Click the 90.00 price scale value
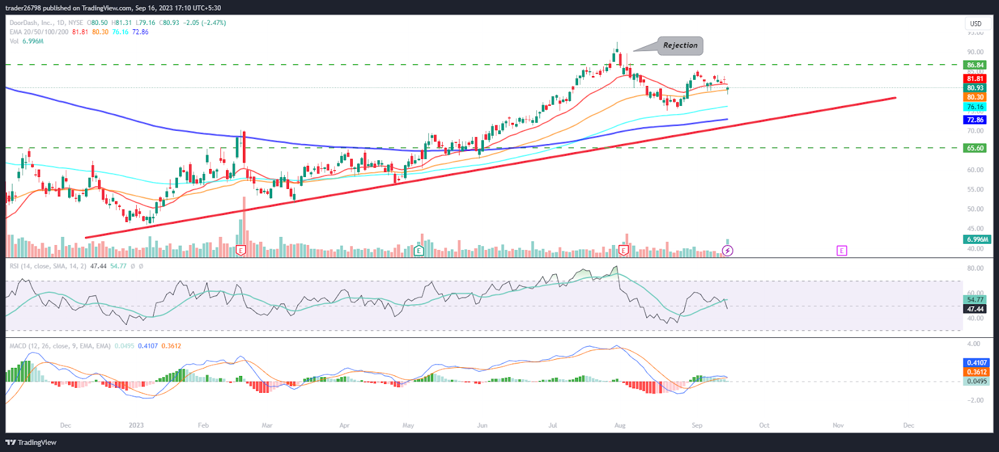 [x=975, y=52]
